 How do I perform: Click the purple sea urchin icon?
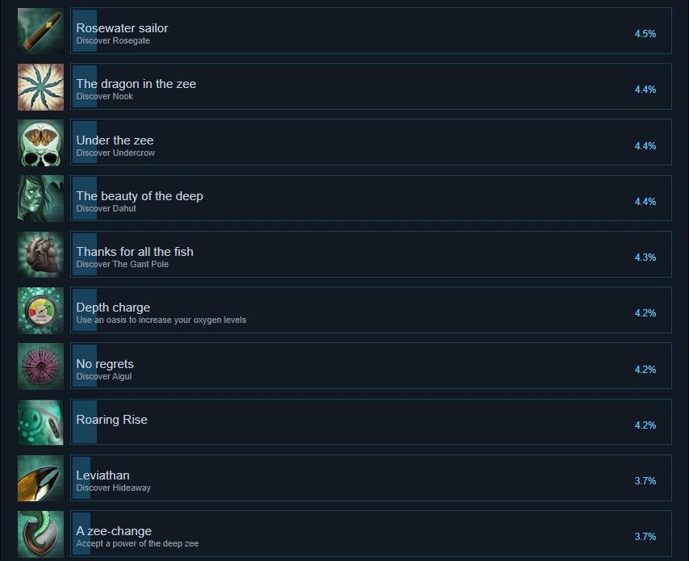click(x=40, y=366)
